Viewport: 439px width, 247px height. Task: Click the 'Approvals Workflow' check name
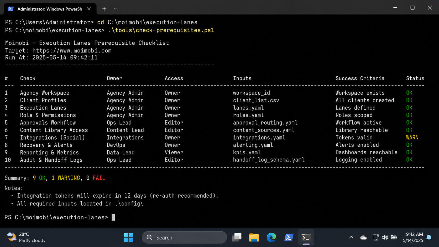(x=48, y=123)
